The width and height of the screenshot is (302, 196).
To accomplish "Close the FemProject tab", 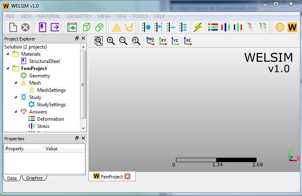I will [x=127, y=176].
